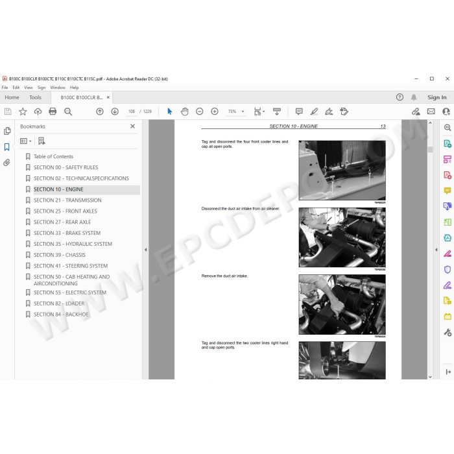
Task: Open the Help question mark icon
Action: [400, 97]
